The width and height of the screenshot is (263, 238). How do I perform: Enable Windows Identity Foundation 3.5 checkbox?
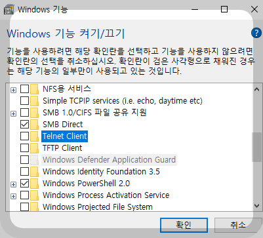(x=24, y=172)
